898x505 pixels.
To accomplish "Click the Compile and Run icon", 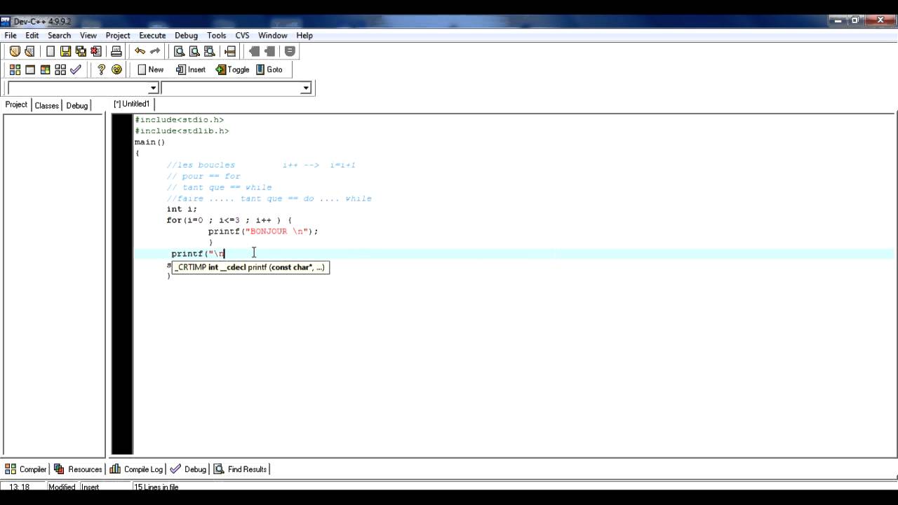I will 45,69.
